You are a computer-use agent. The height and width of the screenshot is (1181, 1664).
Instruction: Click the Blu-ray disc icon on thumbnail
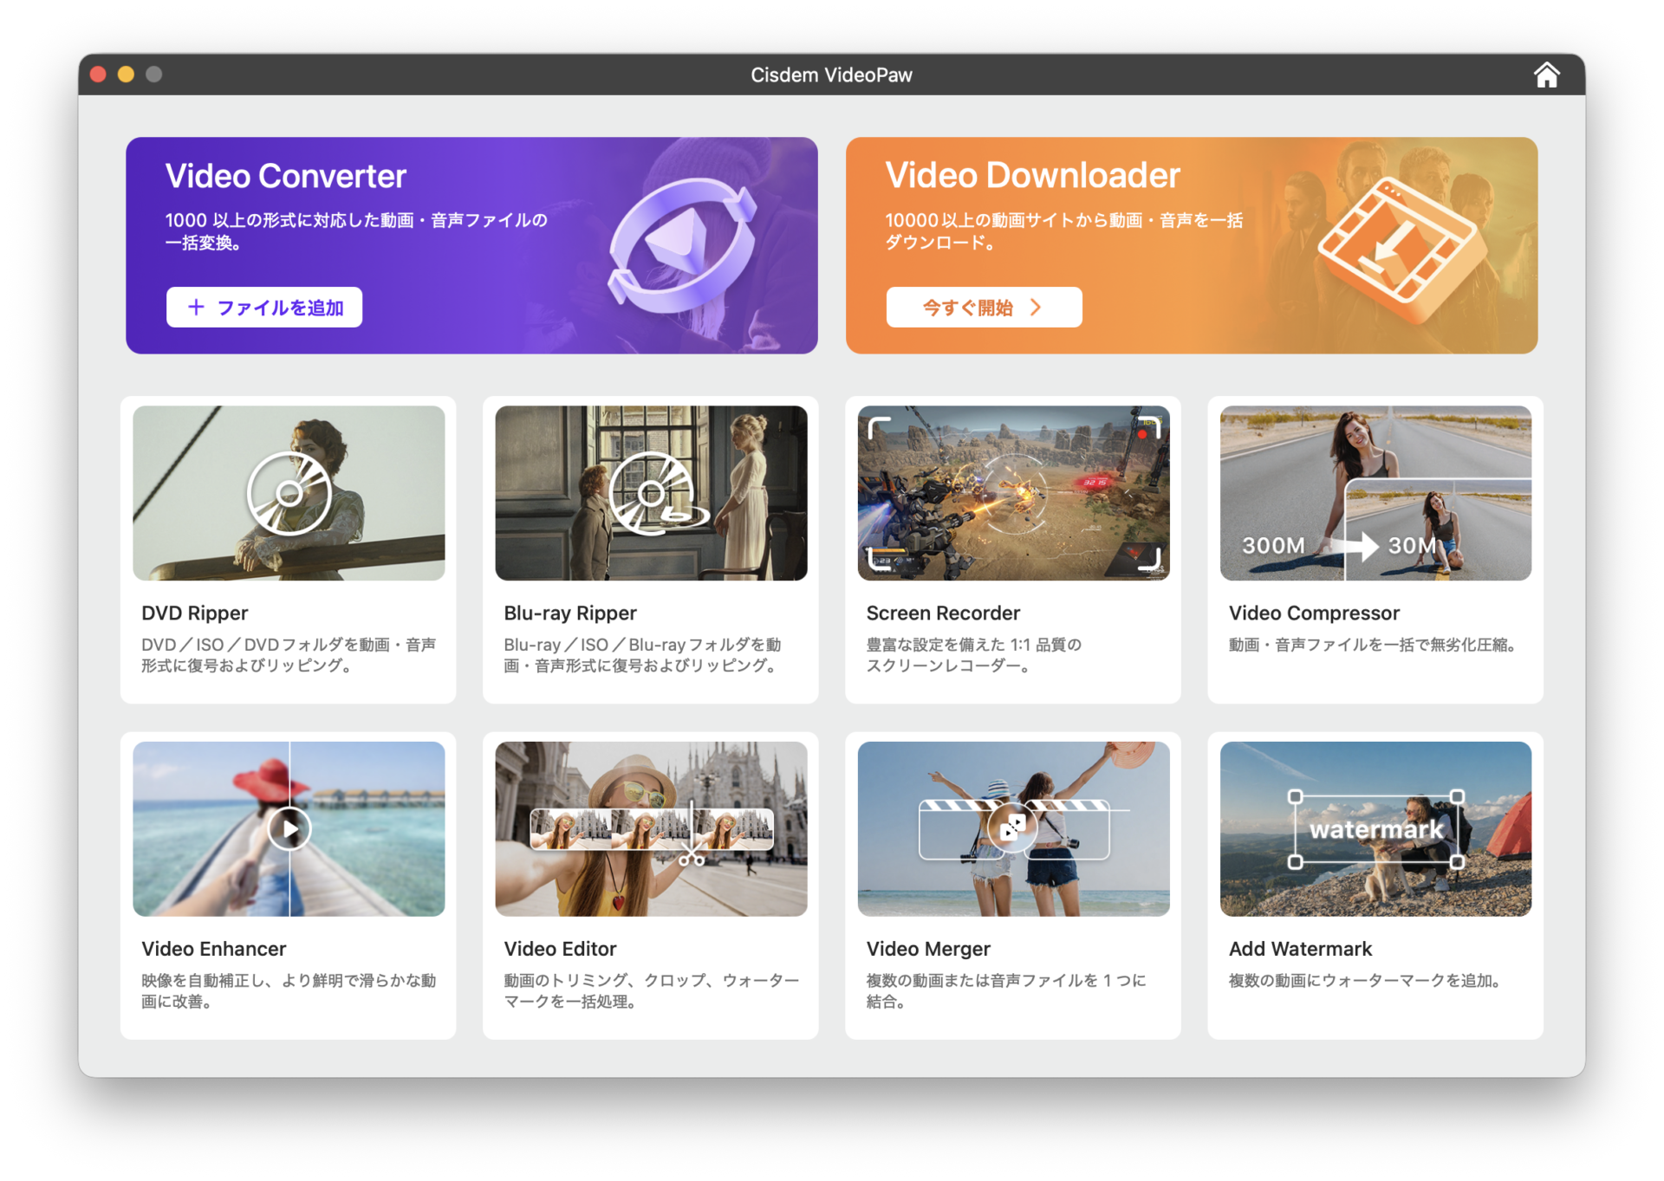click(653, 494)
